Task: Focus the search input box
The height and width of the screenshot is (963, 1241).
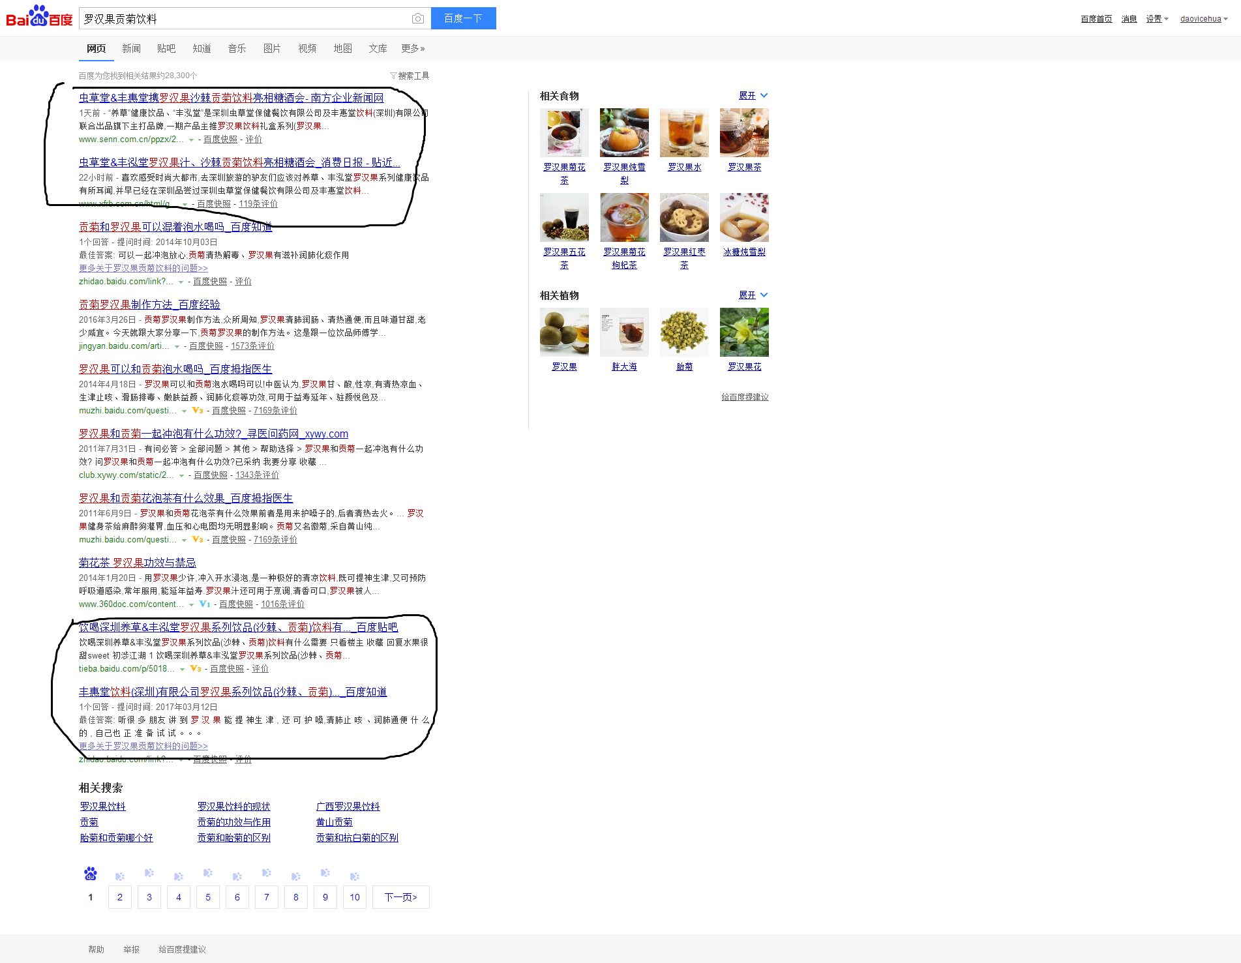Action: pos(245,18)
